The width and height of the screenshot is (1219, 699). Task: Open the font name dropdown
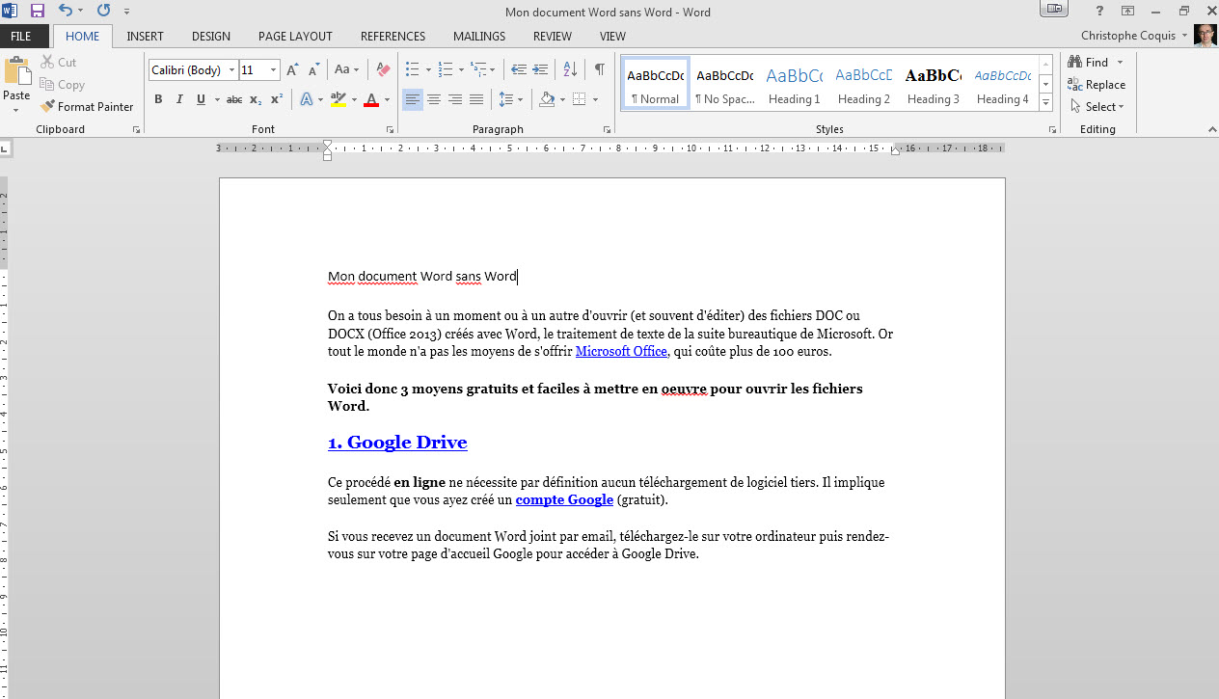click(x=232, y=70)
